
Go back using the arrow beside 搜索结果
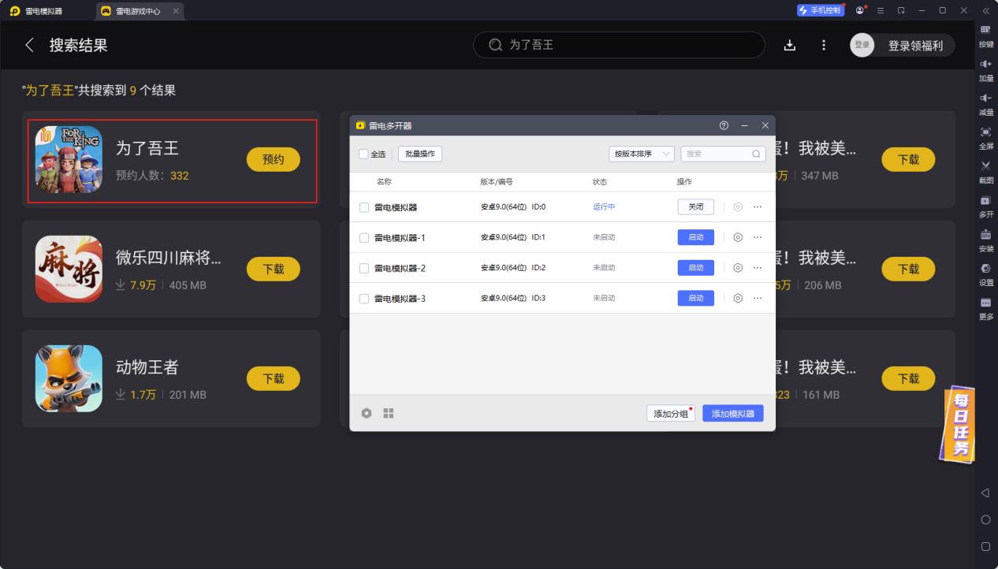pyautogui.click(x=30, y=45)
